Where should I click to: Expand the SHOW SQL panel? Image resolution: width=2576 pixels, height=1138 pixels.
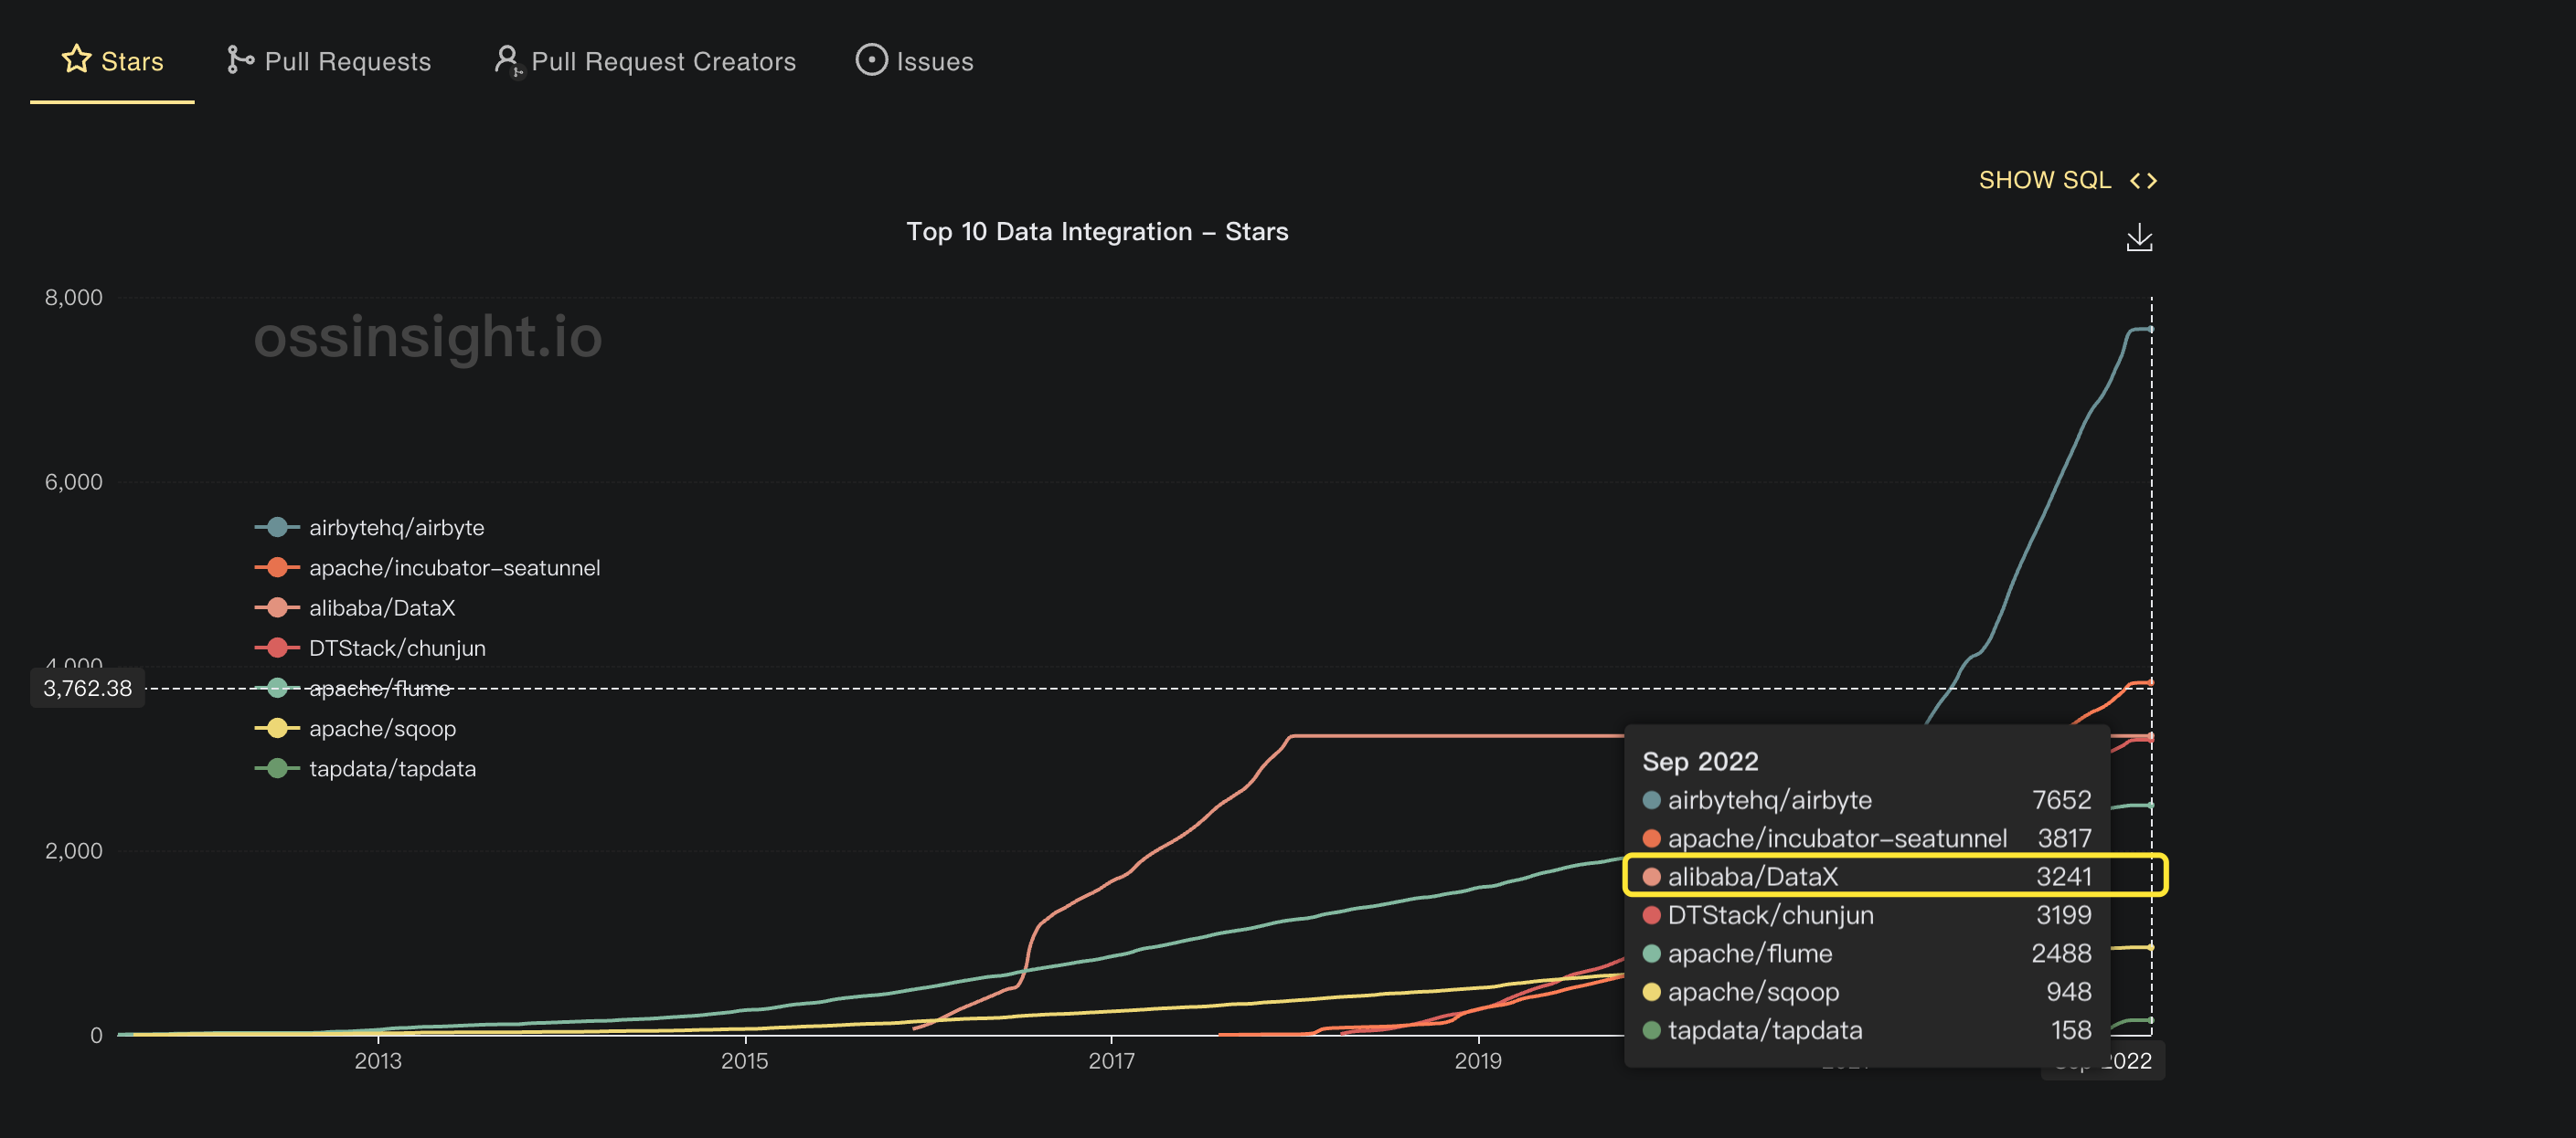point(2044,181)
